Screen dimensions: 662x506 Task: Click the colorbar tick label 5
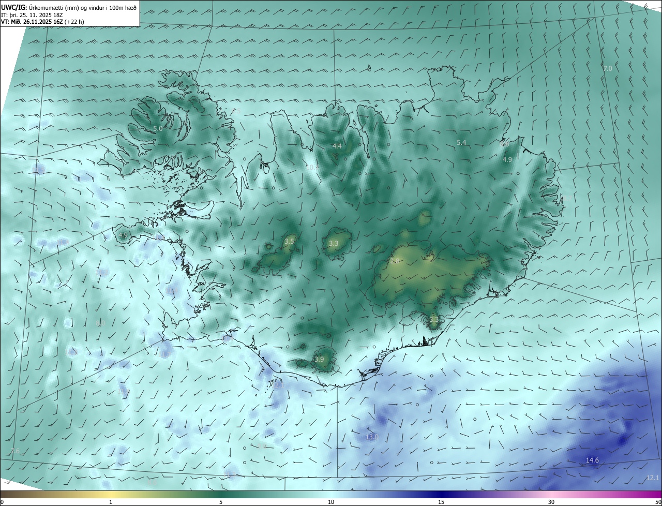click(221, 502)
